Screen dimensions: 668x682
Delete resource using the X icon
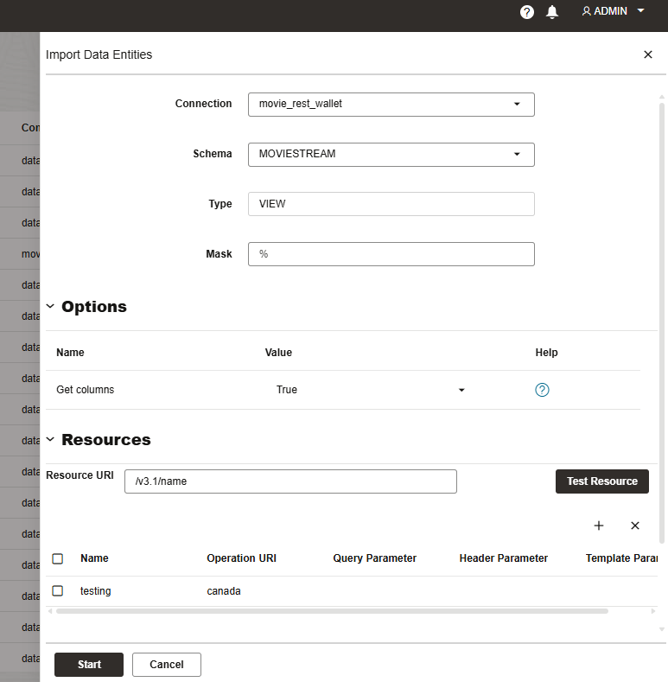click(635, 526)
